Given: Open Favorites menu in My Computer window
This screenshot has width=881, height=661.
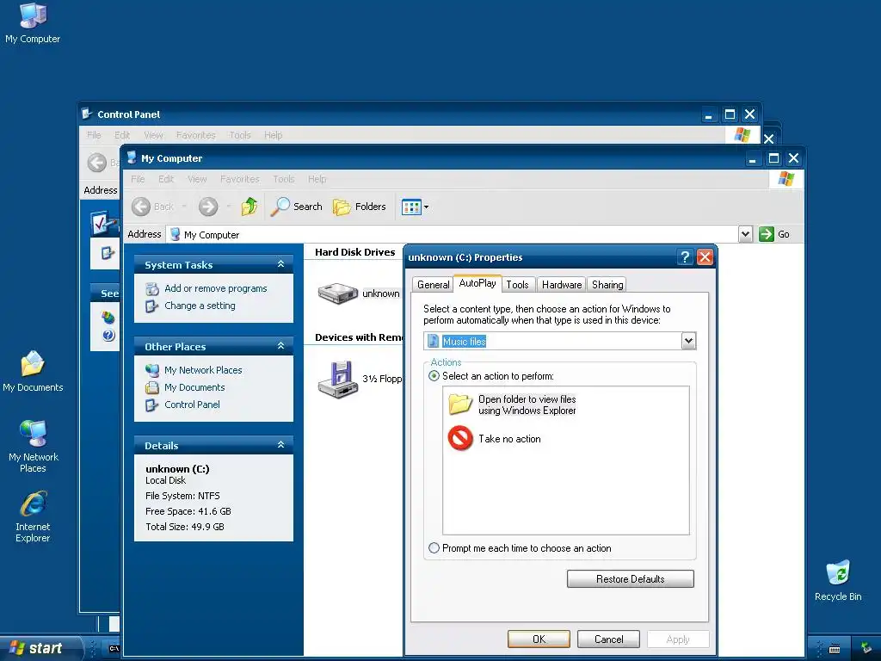Looking at the screenshot, I should 239,179.
